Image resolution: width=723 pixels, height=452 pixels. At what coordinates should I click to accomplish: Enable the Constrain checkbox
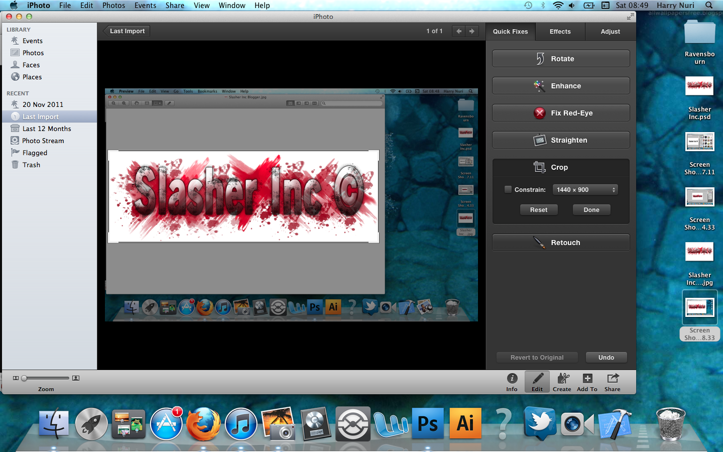pyautogui.click(x=508, y=189)
